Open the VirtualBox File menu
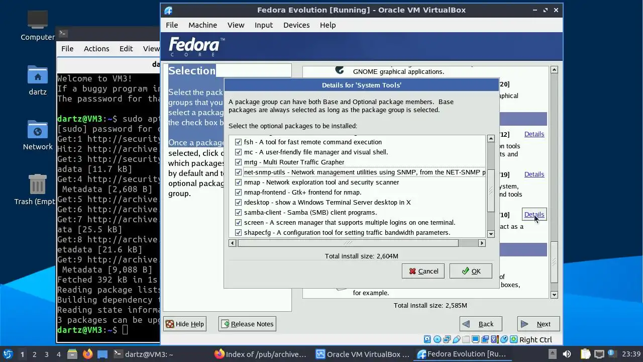The image size is (643, 362). (x=172, y=25)
